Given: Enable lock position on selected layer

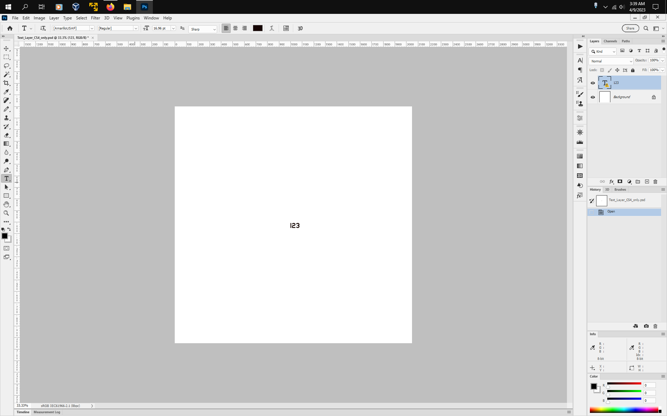Looking at the screenshot, I should coord(617,70).
